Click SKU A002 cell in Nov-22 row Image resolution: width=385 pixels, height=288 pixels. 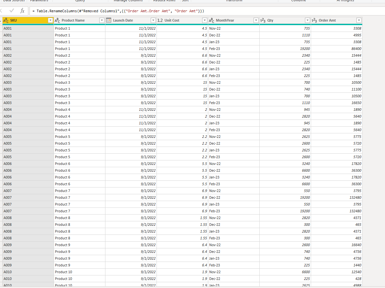28,55
